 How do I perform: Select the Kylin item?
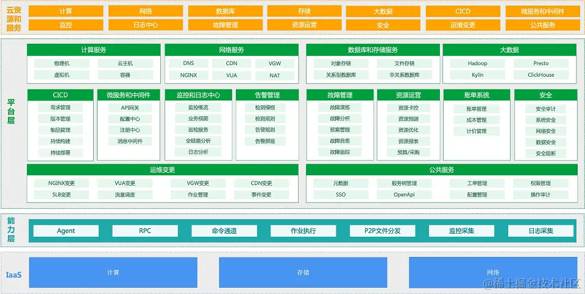pyautogui.click(x=478, y=75)
